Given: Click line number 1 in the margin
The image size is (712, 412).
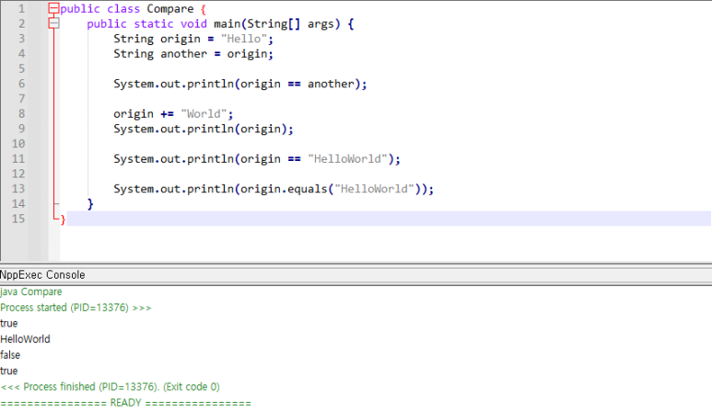Looking at the screenshot, I should [21, 8].
